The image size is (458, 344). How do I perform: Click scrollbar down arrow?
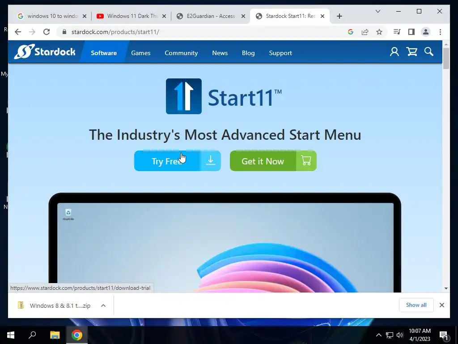446,288
